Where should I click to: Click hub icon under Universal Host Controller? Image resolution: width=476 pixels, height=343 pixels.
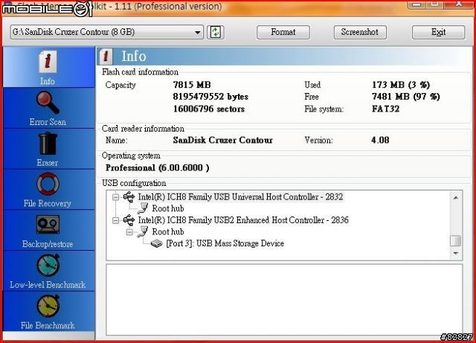coord(143,208)
